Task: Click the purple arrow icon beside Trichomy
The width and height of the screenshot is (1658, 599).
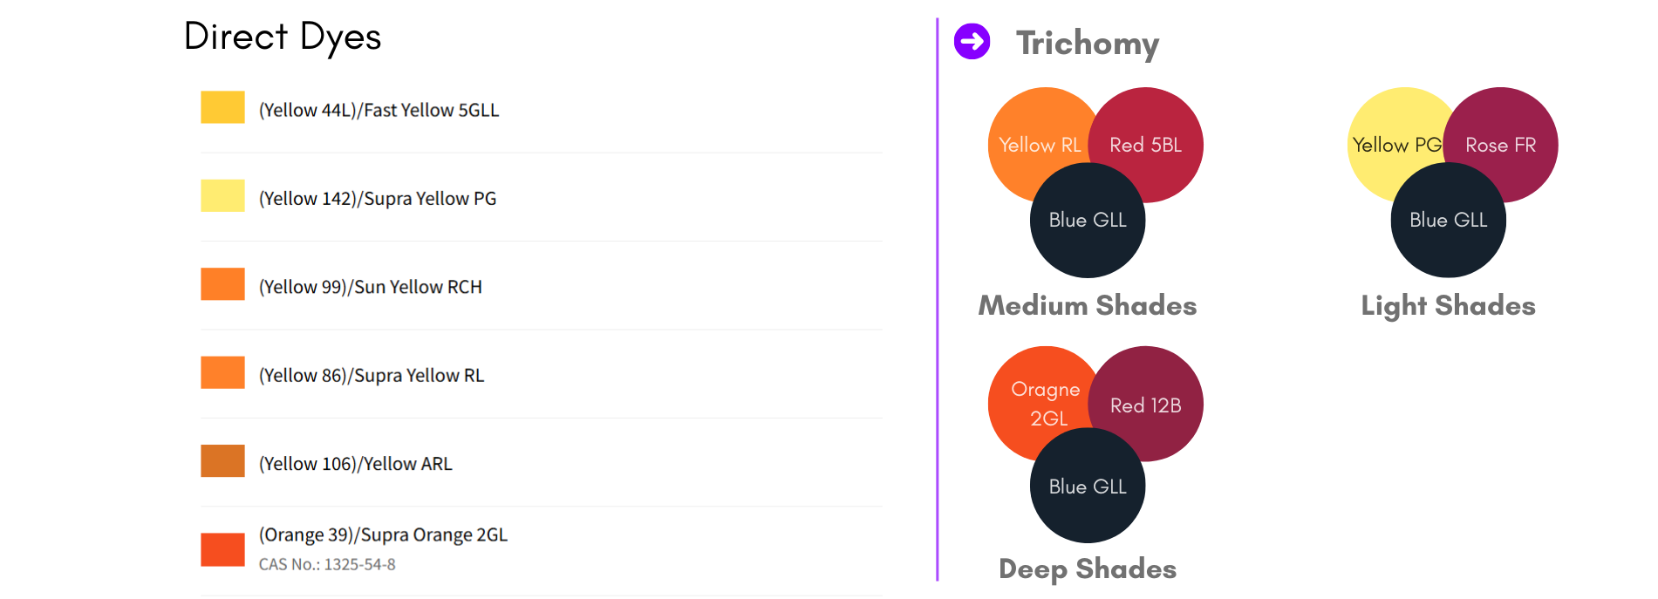Action: [972, 41]
